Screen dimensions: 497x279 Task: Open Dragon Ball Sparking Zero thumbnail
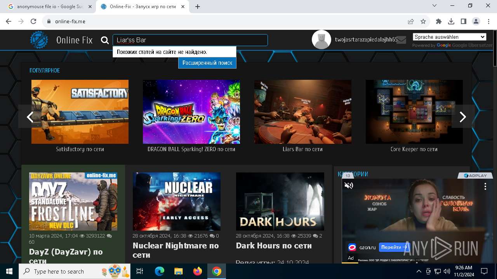pyautogui.click(x=191, y=112)
